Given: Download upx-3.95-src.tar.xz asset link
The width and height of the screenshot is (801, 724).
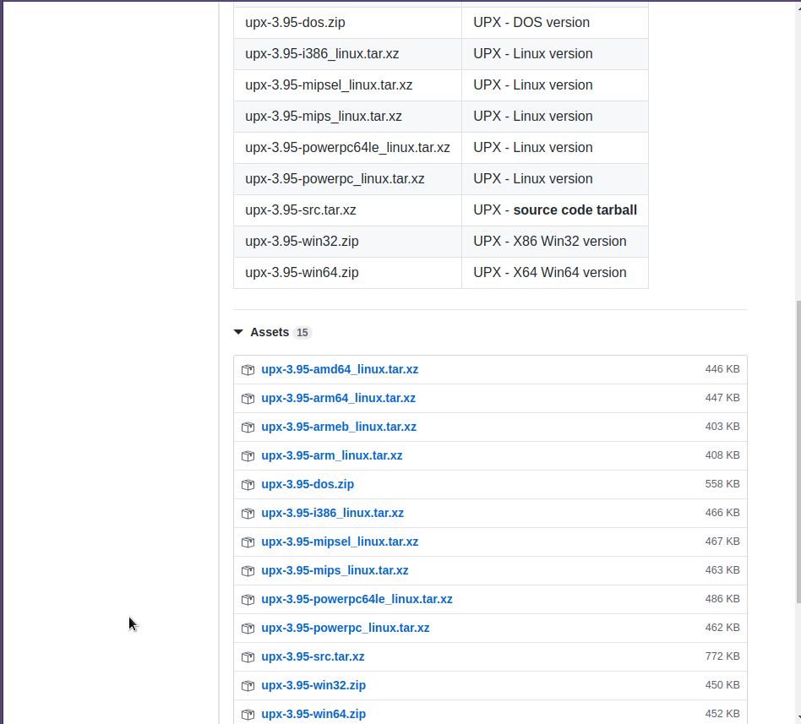Looking at the screenshot, I should (313, 656).
